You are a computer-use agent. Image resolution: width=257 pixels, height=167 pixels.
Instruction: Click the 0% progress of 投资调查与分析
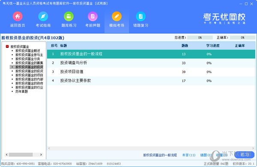point(209,63)
